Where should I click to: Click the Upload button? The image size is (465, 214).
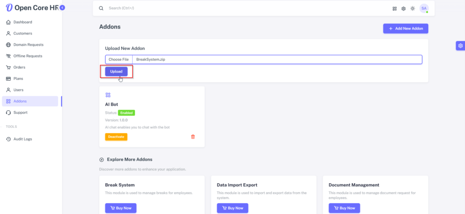116,71
